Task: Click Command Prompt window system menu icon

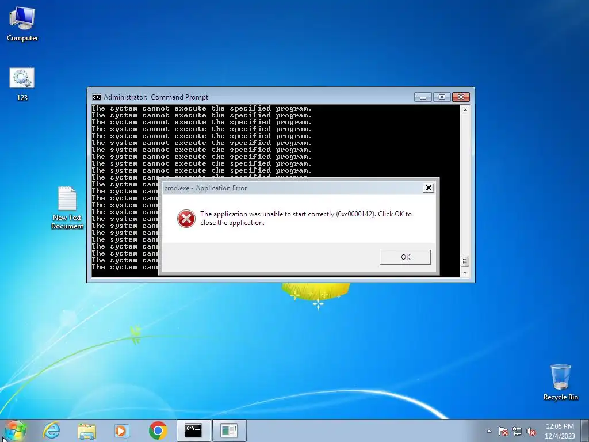Action: click(97, 97)
